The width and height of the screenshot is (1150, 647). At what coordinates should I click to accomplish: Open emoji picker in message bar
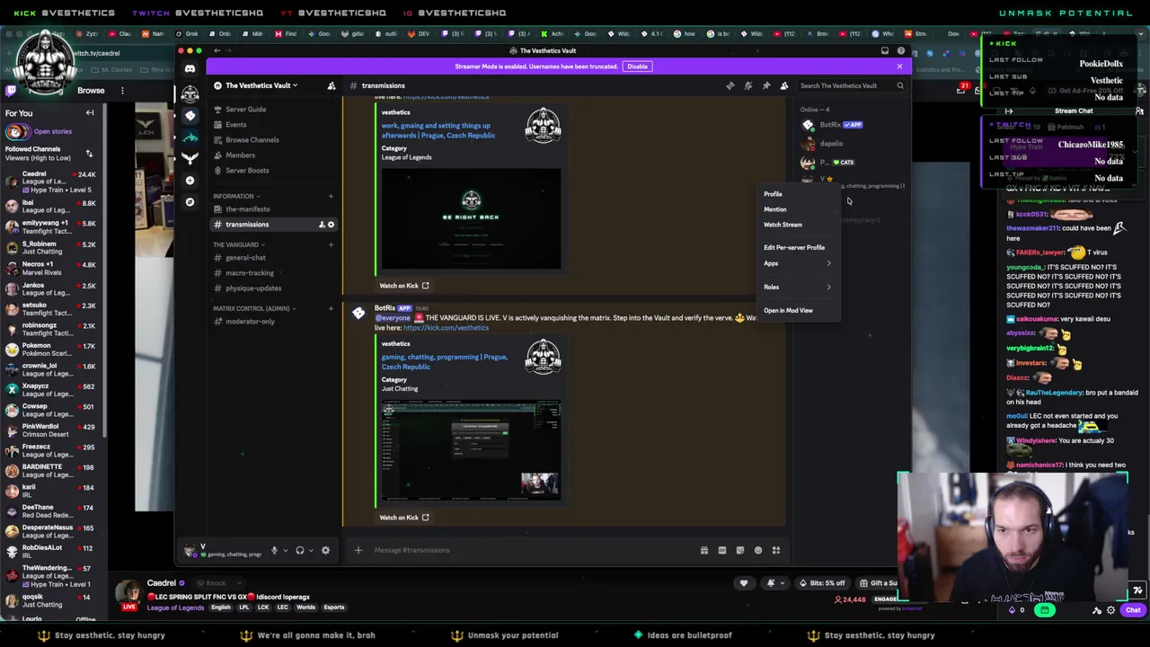[757, 550]
